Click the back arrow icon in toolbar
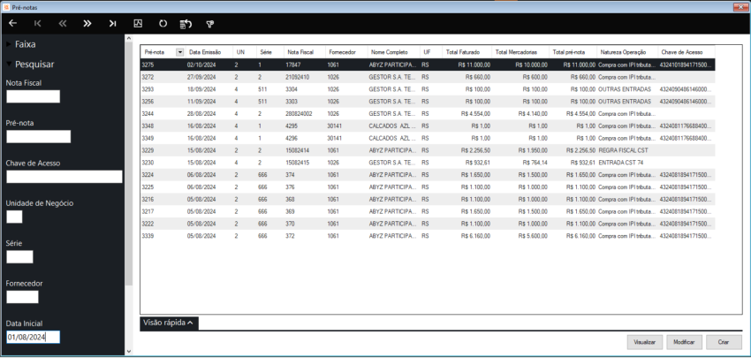Image resolution: width=751 pixels, height=358 pixels. 13,24
